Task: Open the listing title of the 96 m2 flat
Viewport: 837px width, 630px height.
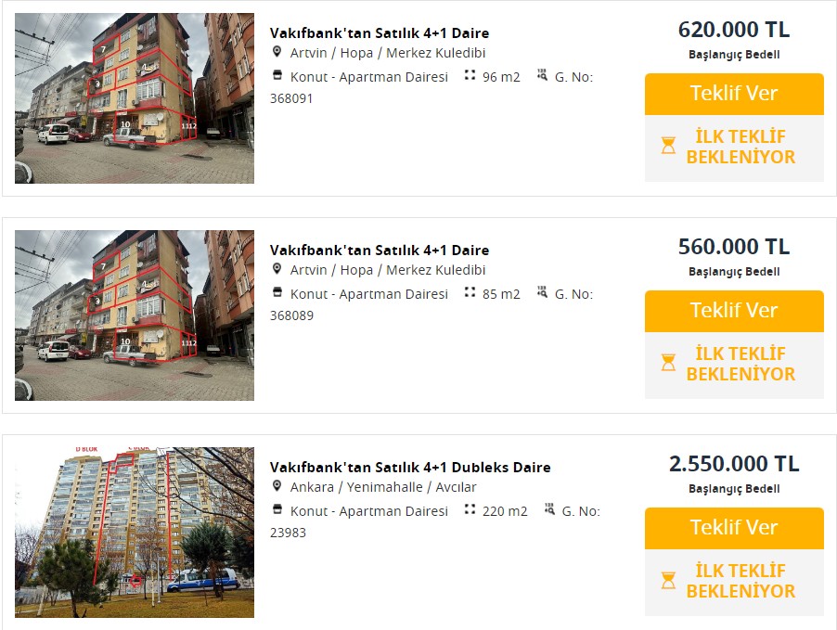Action: click(x=379, y=33)
